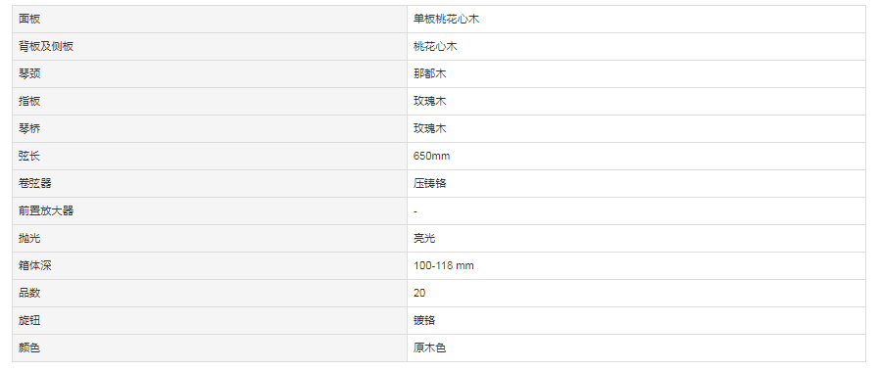
Task: Click the 箱体深 row label
Action: tap(34, 266)
